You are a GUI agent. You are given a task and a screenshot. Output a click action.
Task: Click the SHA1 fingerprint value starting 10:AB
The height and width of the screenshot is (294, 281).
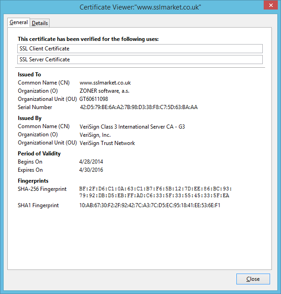[150, 205]
